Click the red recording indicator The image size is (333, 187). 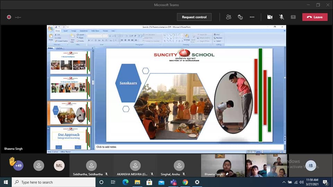point(9,17)
